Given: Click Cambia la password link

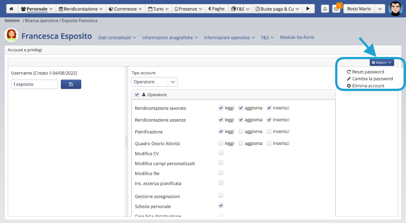Looking at the screenshot, I should pyautogui.click(x=372, y=79).
